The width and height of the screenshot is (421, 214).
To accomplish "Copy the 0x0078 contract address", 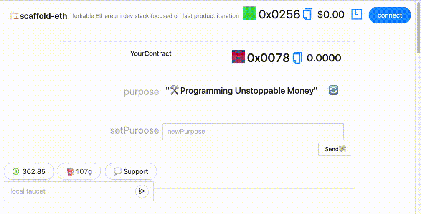I will point(297,58).
